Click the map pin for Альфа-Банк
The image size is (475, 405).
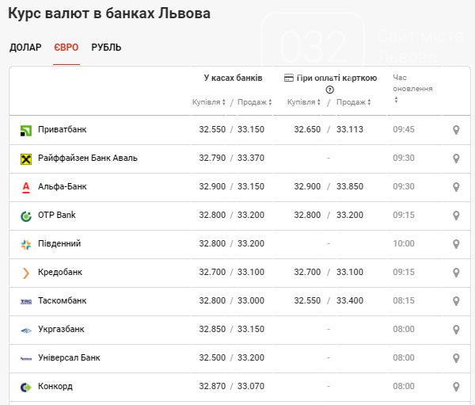[x=456, y=187]
